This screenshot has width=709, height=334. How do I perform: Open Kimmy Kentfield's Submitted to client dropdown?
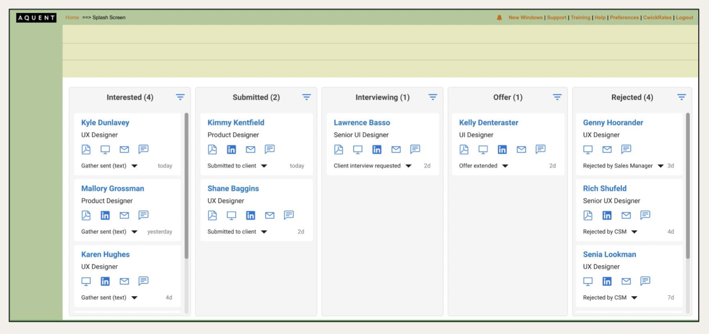click(264, 166)
